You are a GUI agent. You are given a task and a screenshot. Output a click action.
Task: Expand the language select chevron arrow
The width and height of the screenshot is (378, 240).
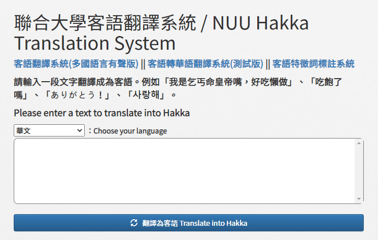(x=79, y=130)
